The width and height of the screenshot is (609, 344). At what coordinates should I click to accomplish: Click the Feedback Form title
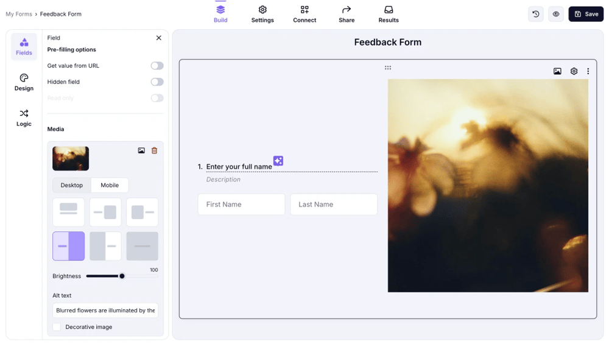tap(387, 42)
